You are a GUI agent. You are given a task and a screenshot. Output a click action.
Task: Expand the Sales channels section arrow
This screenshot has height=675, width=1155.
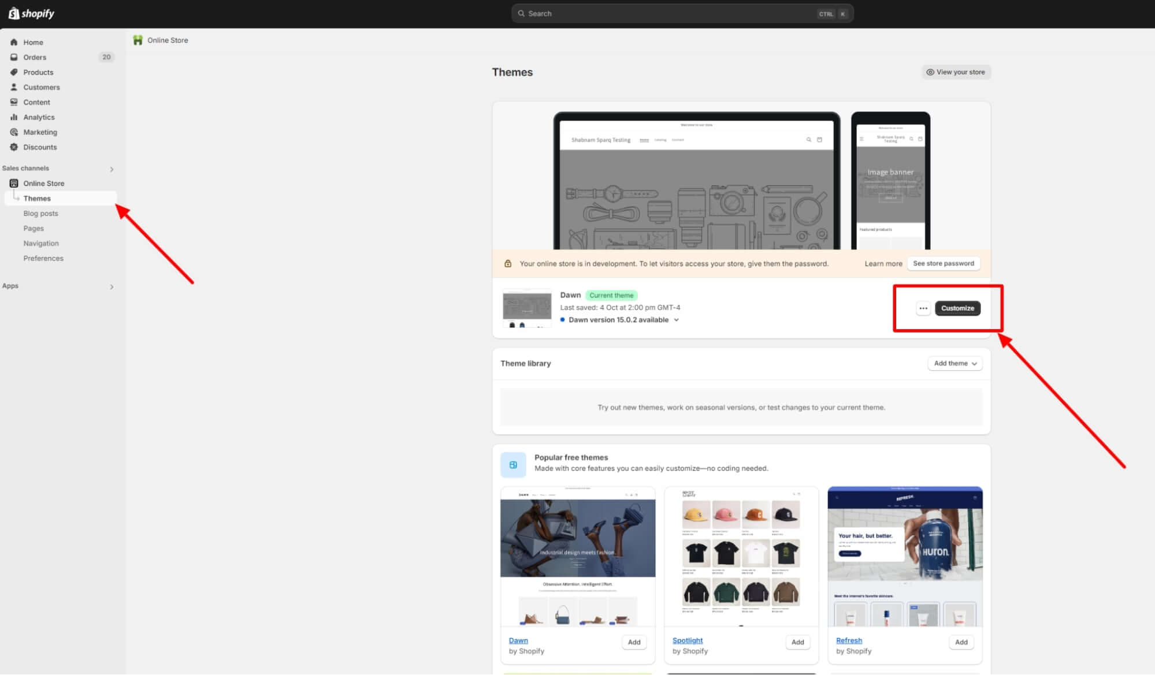click(113, 169)
